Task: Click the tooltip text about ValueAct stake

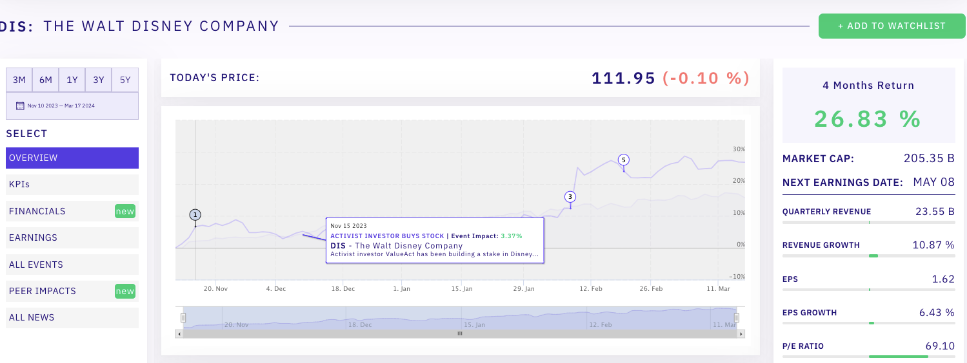Action: tap(434, 254)
